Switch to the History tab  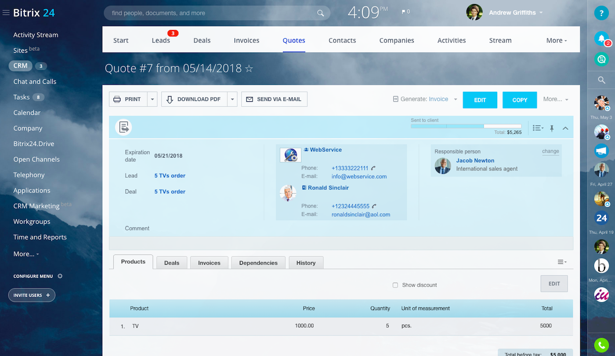pos(306,263)
